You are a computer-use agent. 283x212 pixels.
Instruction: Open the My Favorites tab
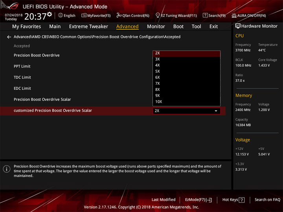click(x=27, y=27)
